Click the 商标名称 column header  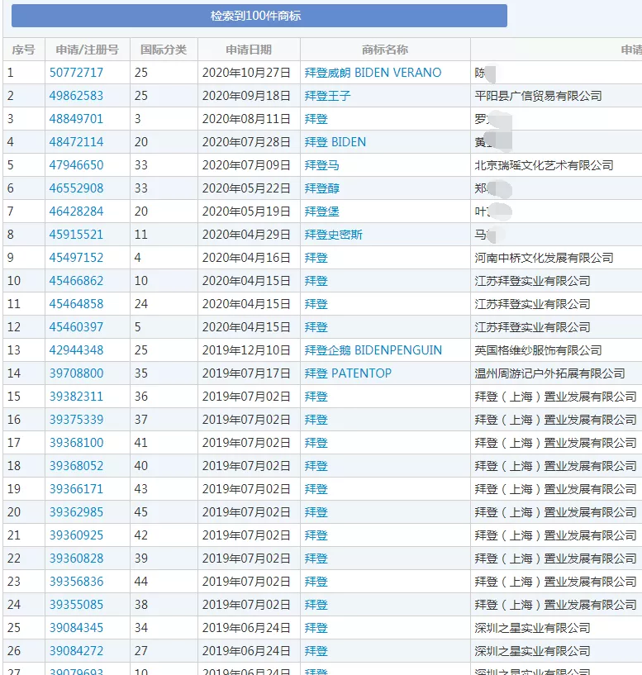385,50
